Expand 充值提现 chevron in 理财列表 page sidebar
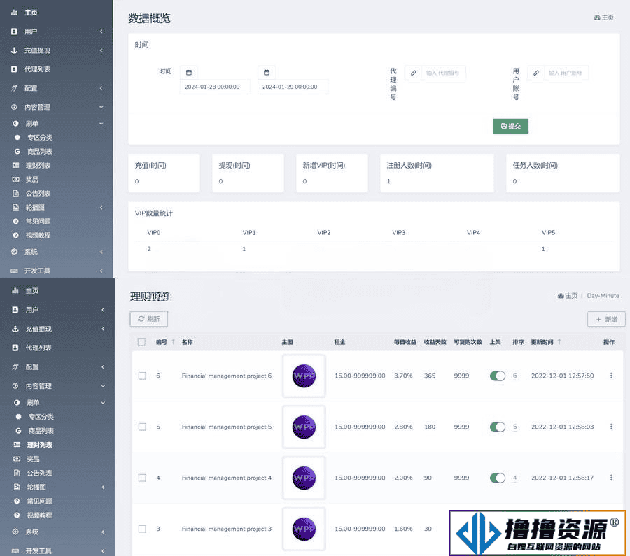Image resolution: width=630 pixels, height=556 pixels. coord(103,329)
